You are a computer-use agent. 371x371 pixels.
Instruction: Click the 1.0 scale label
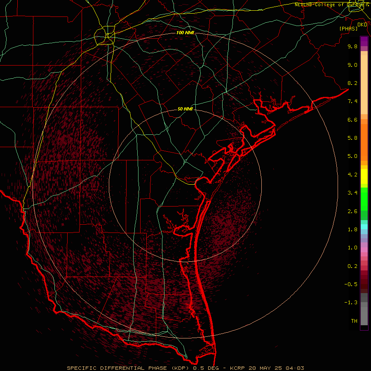[352, 248]
